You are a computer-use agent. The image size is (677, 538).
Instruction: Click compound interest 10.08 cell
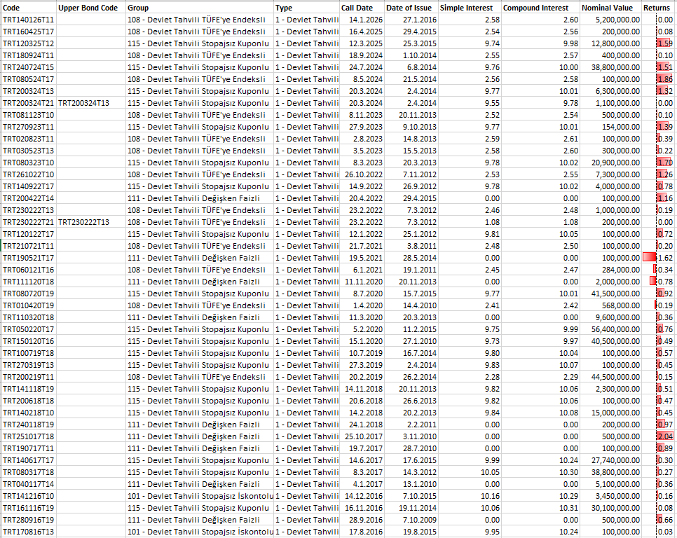pyautogui.click(x=540, y=413)
